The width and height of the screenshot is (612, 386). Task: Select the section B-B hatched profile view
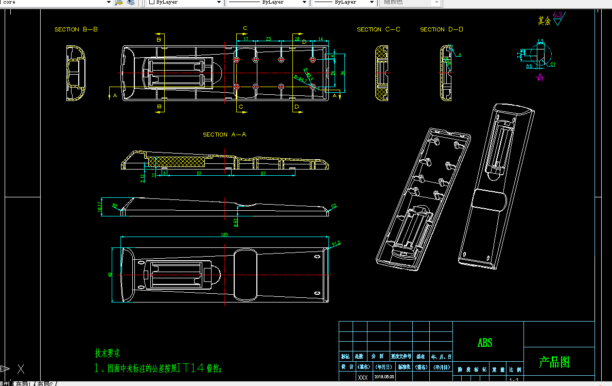[x=76, y=73]
